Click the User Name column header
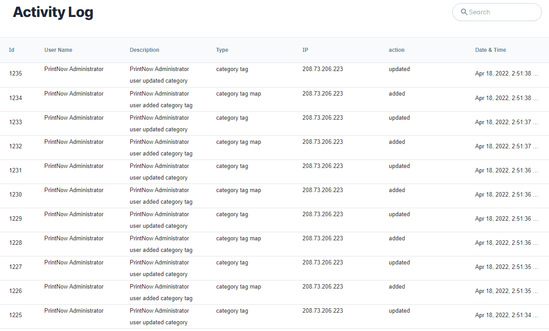 pyautogui.click(x=58, y=50)
